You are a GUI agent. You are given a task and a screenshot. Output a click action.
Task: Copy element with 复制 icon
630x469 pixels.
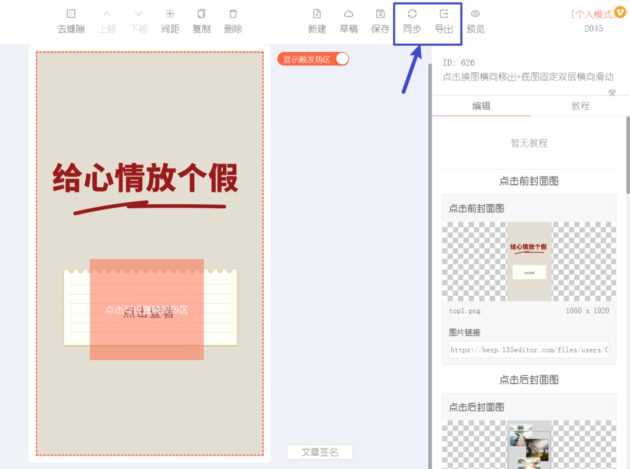201,14
